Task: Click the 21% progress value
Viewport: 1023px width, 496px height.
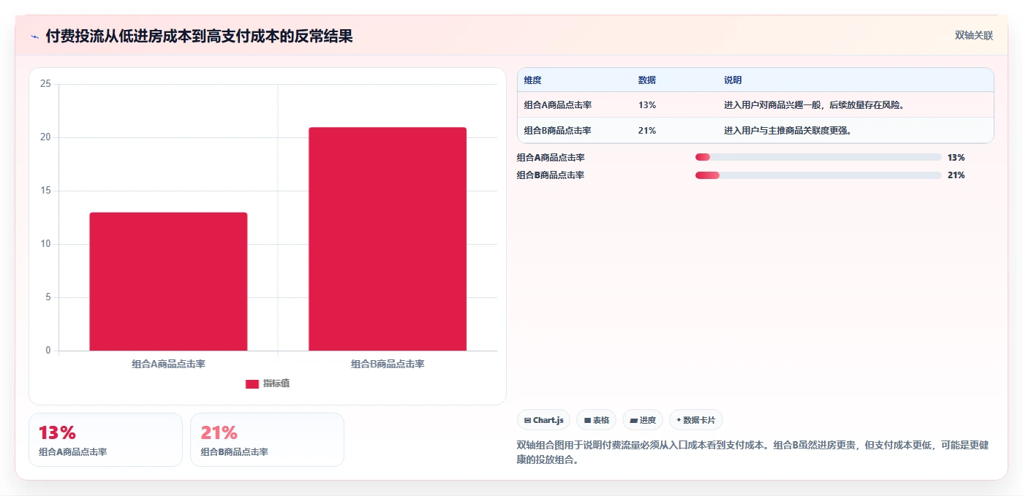Action: 956,175
